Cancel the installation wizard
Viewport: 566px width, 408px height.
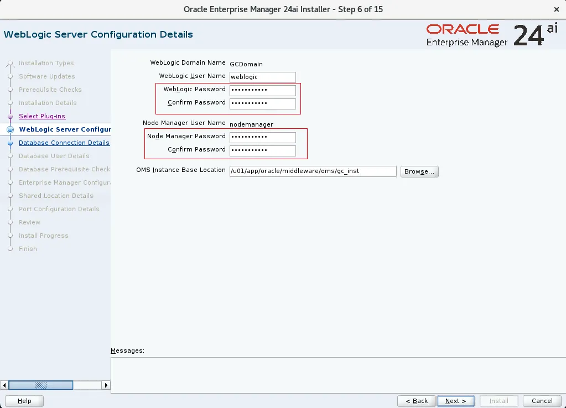click(542, 401)
